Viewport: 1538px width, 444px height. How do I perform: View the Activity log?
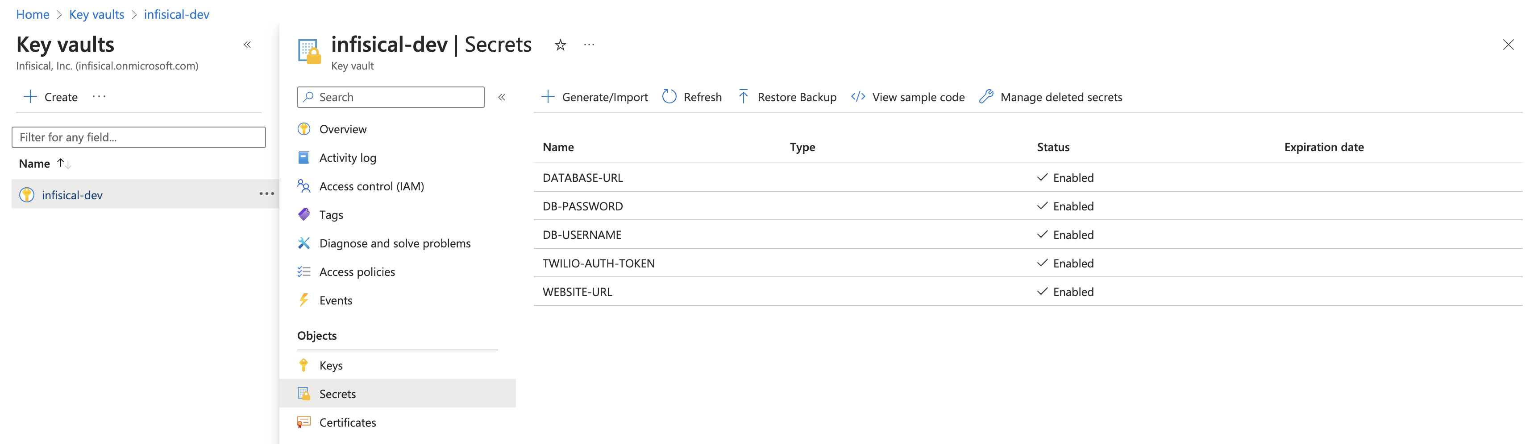point(348,157)
